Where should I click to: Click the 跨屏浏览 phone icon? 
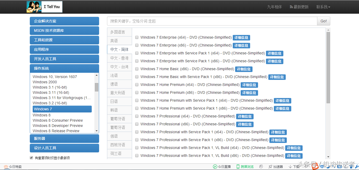pyautogui.click(x=238, y=167)
